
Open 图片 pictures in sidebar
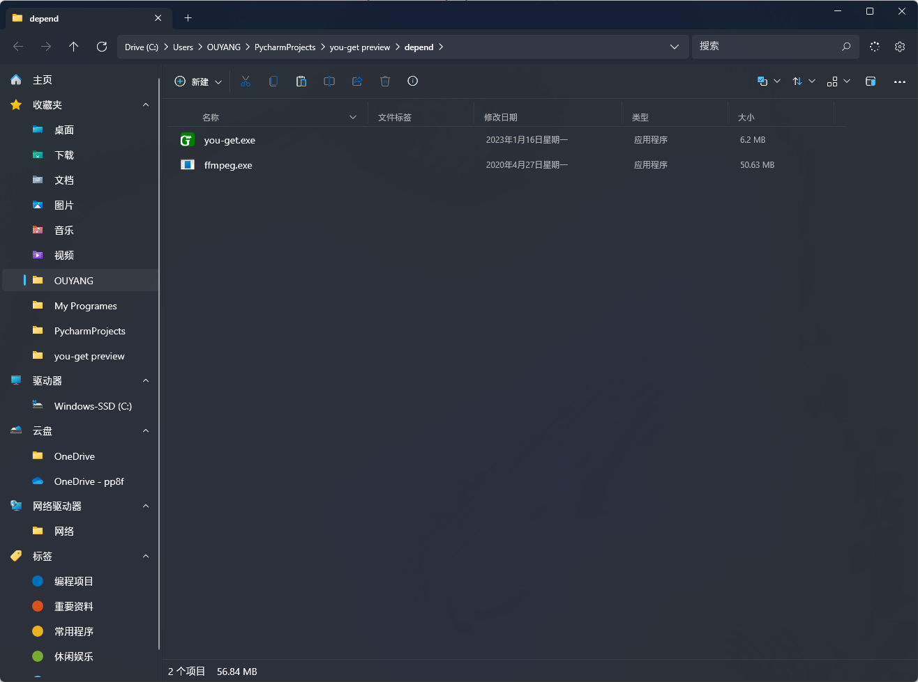(x=81, y=206)
